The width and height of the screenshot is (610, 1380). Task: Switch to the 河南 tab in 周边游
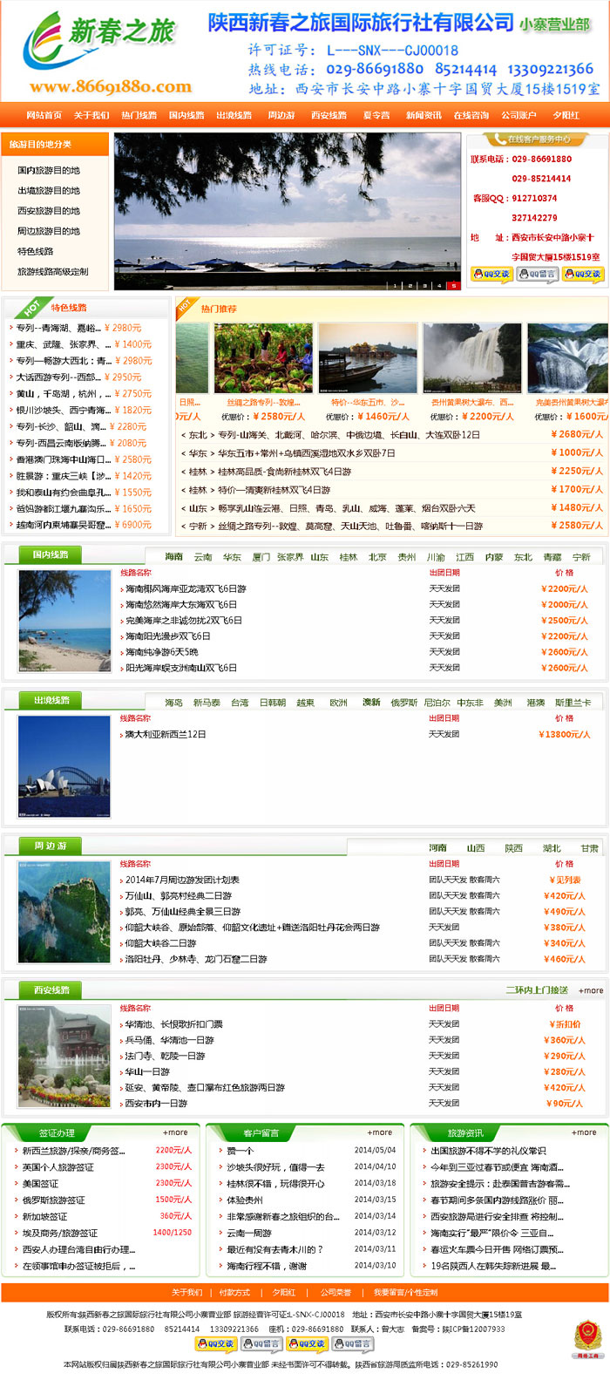[x=437, y=847]
